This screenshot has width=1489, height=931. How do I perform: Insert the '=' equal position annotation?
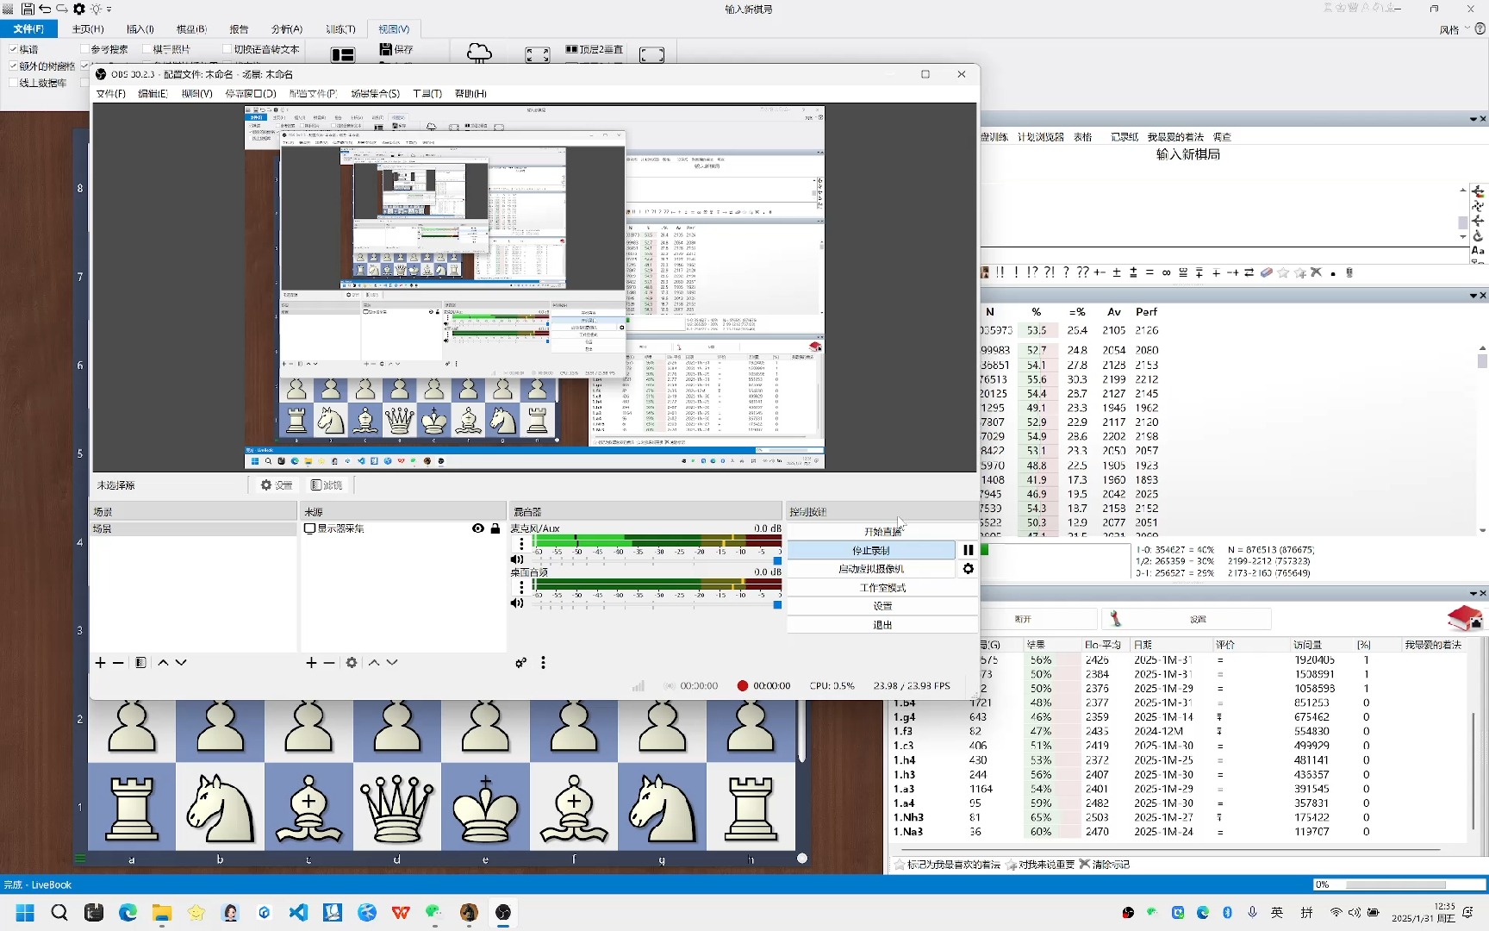point(1149,272)
